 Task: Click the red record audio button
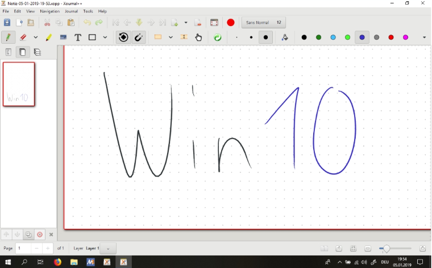pyautogui.click(x=231, y=23)
